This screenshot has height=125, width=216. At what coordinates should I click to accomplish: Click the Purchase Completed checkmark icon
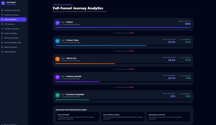pos(58,95)
